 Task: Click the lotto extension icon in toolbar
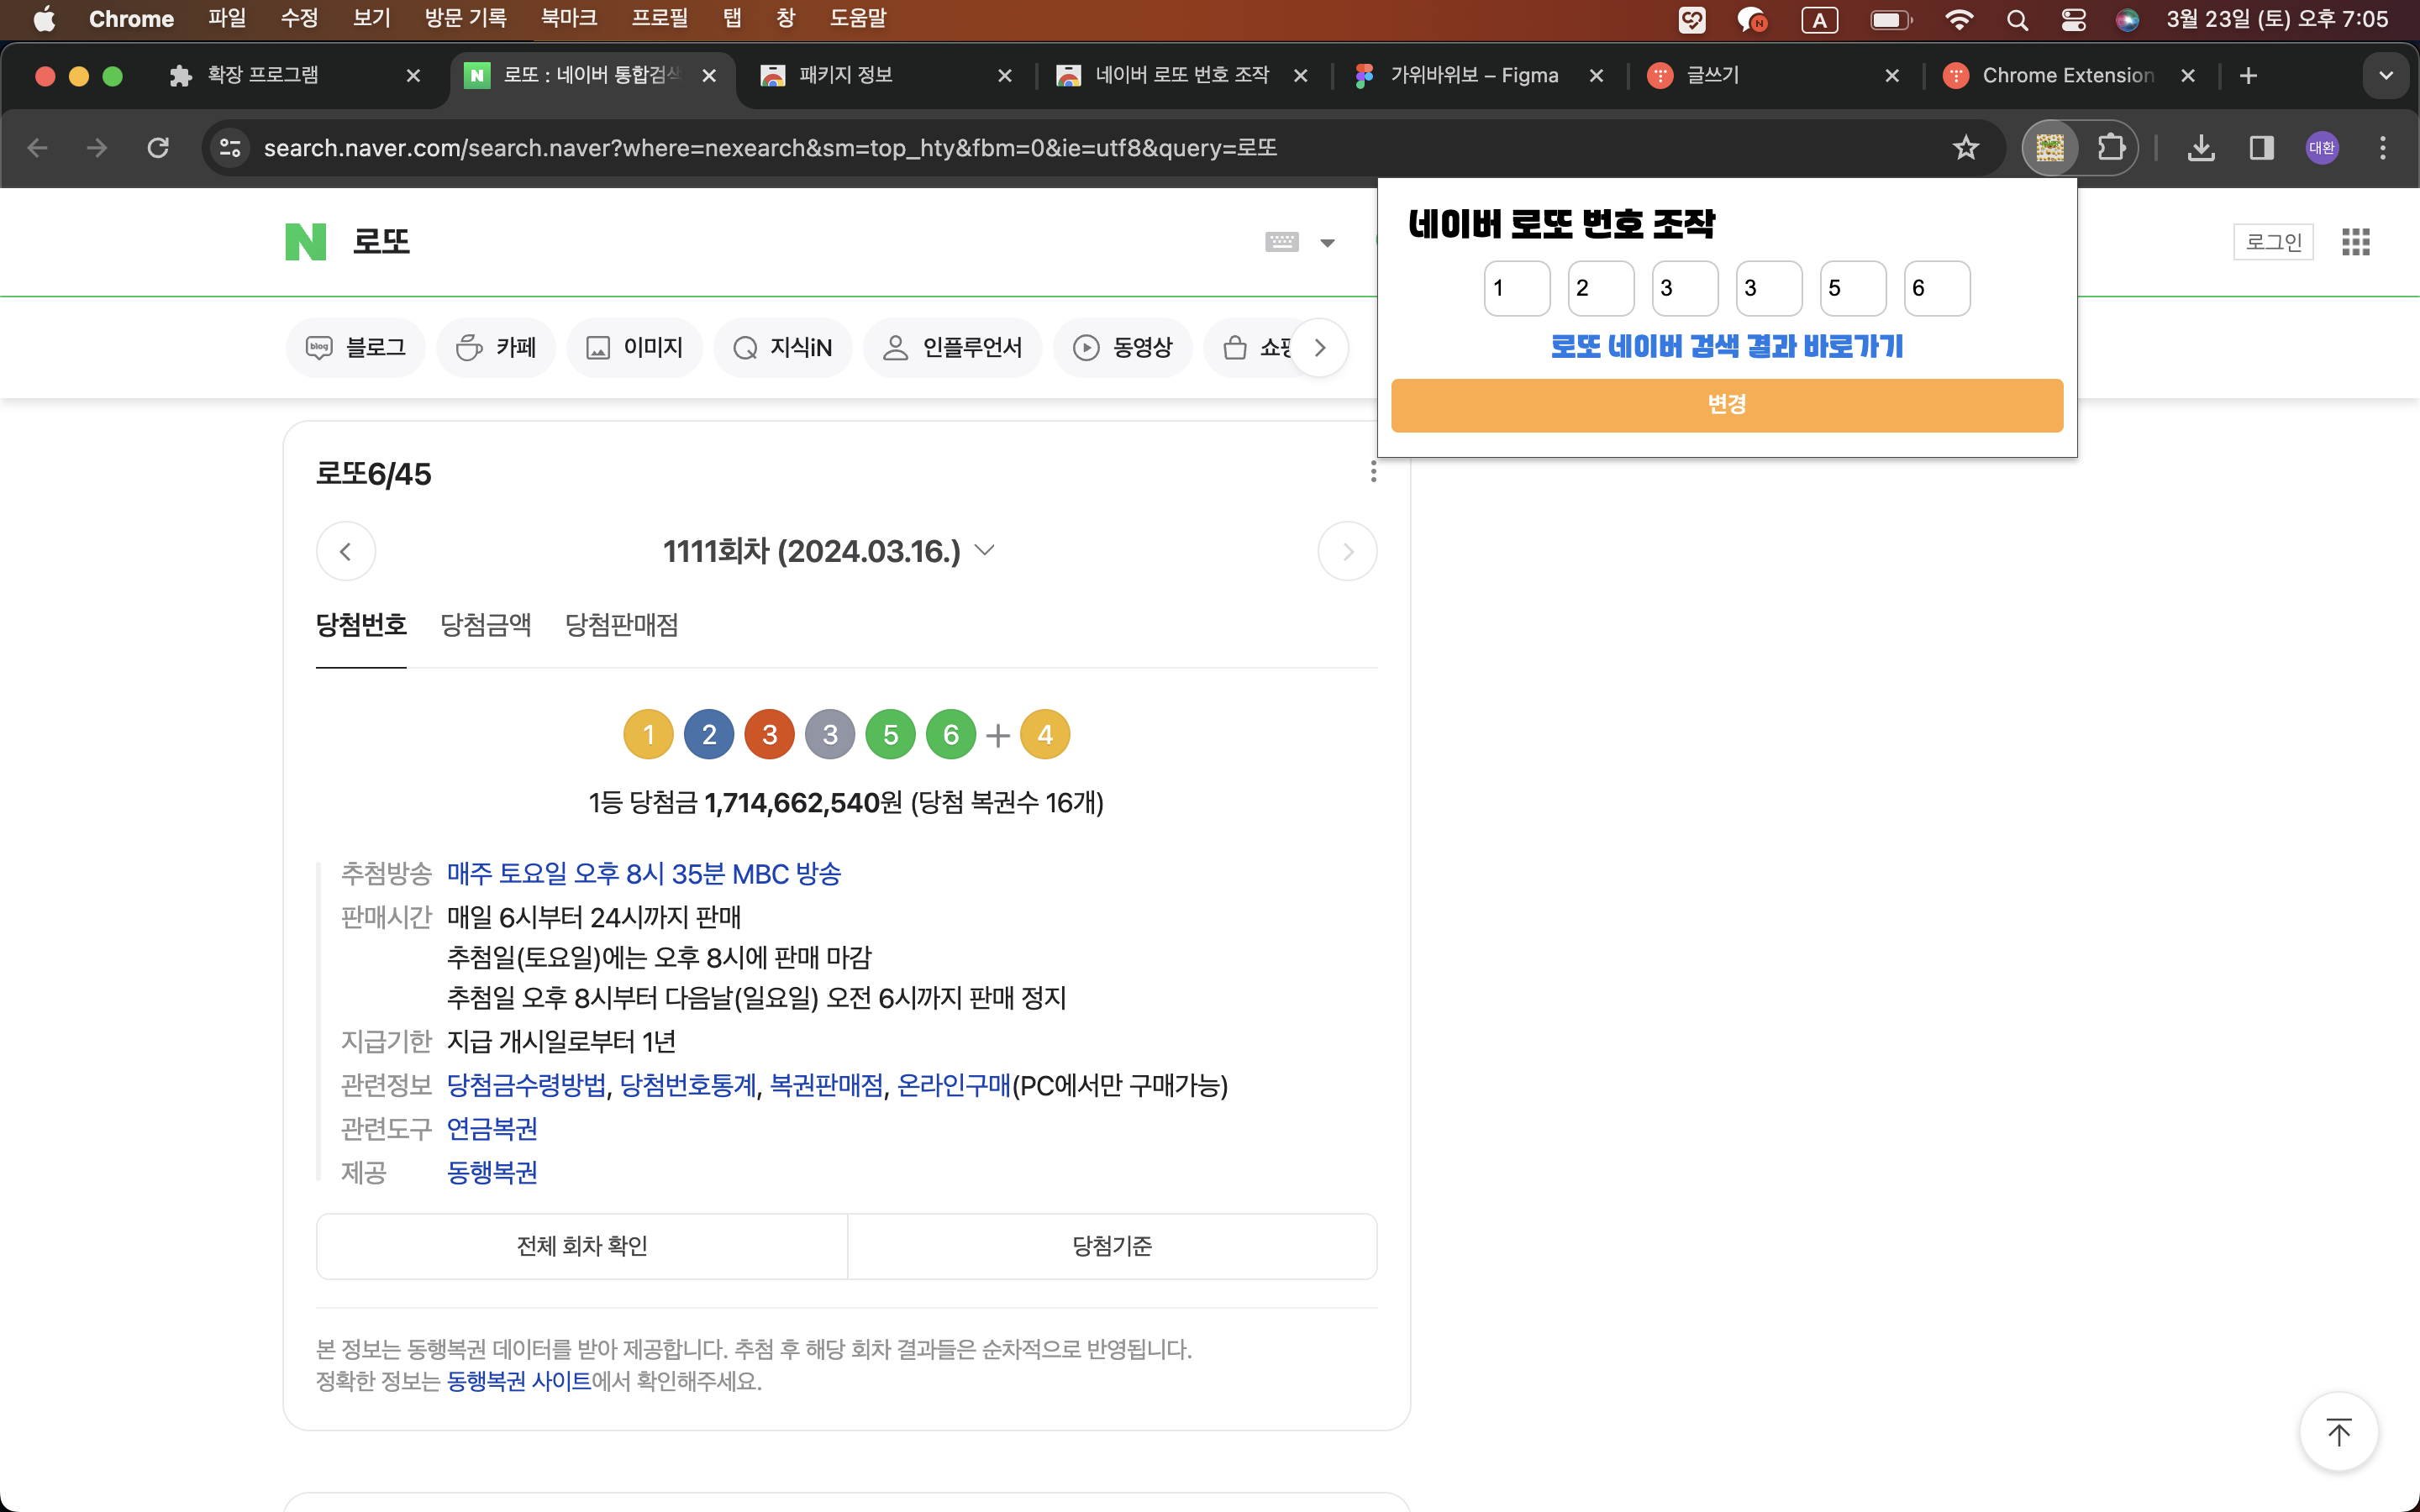coord(2050,148)
